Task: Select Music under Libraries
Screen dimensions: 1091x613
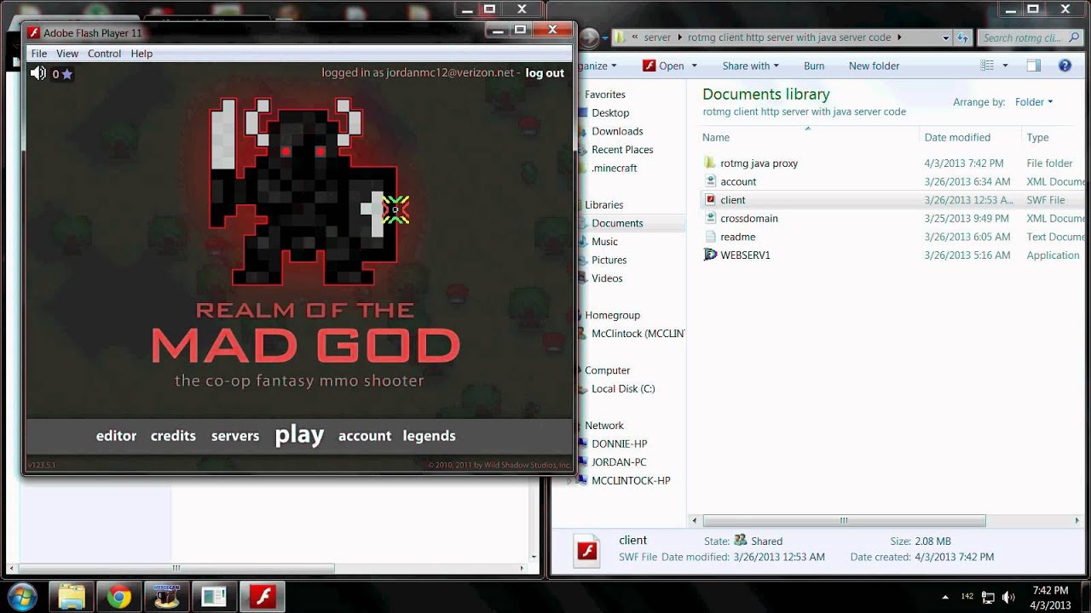Action: tap(604, 242)
